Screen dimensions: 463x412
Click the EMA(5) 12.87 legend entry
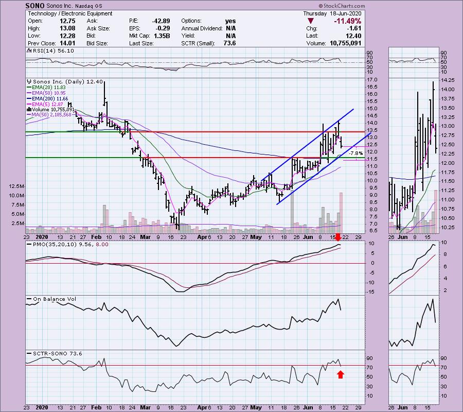pos(45,105)
